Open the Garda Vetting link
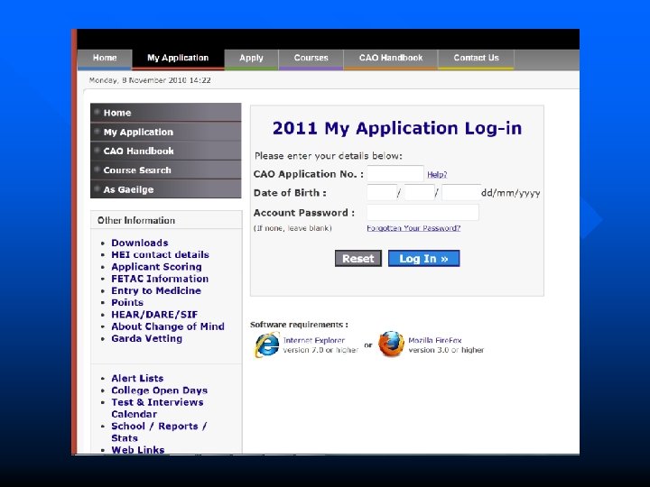This screenshot has height=487, width=650. (x=146, y=338)
